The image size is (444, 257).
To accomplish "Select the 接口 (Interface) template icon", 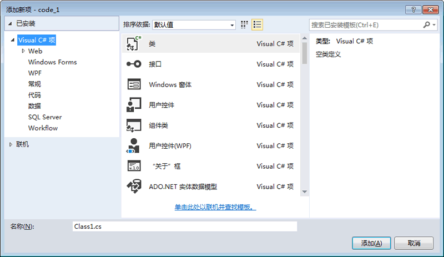I will [x=134, y=64].
